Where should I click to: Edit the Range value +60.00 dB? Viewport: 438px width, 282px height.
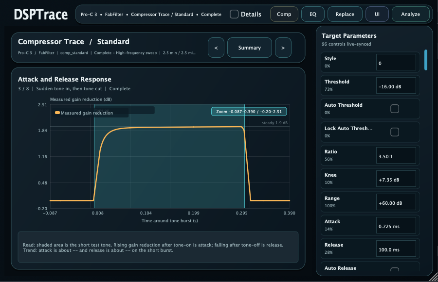(x=396, y=202)
